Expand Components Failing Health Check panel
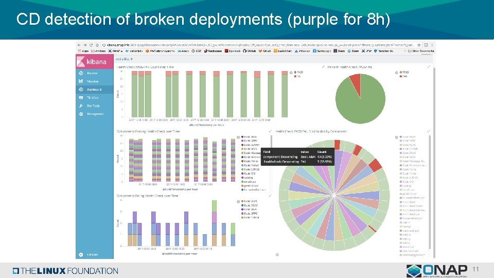 (270, 196)
